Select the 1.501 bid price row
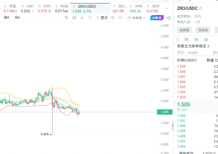Image resolution: width=218 pixels, height=154 pixels. click(196, 121)
